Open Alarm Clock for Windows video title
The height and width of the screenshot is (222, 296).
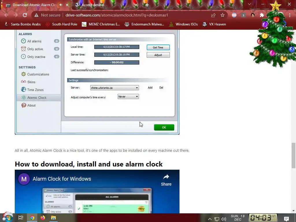(x=62, y=179)
